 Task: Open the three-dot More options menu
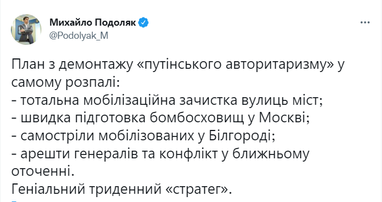[x=365, y=23]
